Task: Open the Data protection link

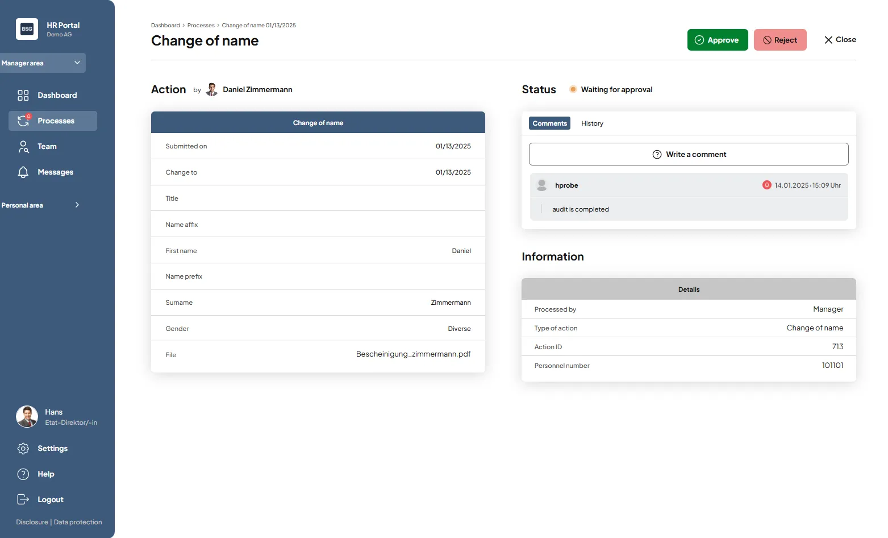Action: click(x=78, y=522)
